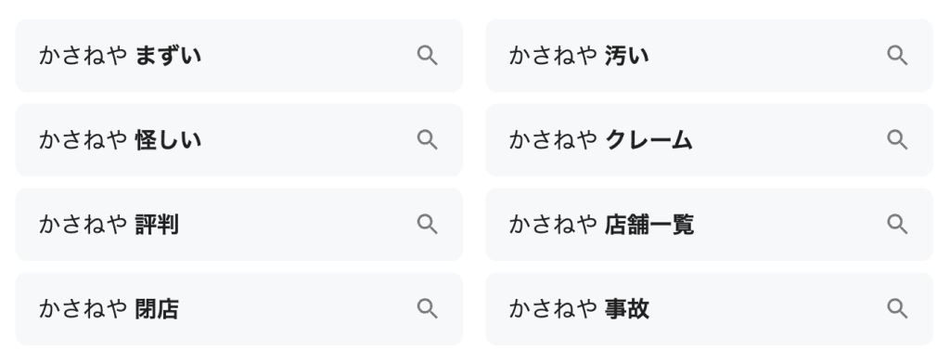The width and height of the screenshot is (950, 363).
Task: Follow the かさねや クレーム related search
Action: pyautogui.click(x=600, y=140)
